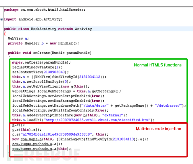
Task: Click the 'com.kuguo.pushads.a.a(this);' line
Action: click(x=41, y=149)
